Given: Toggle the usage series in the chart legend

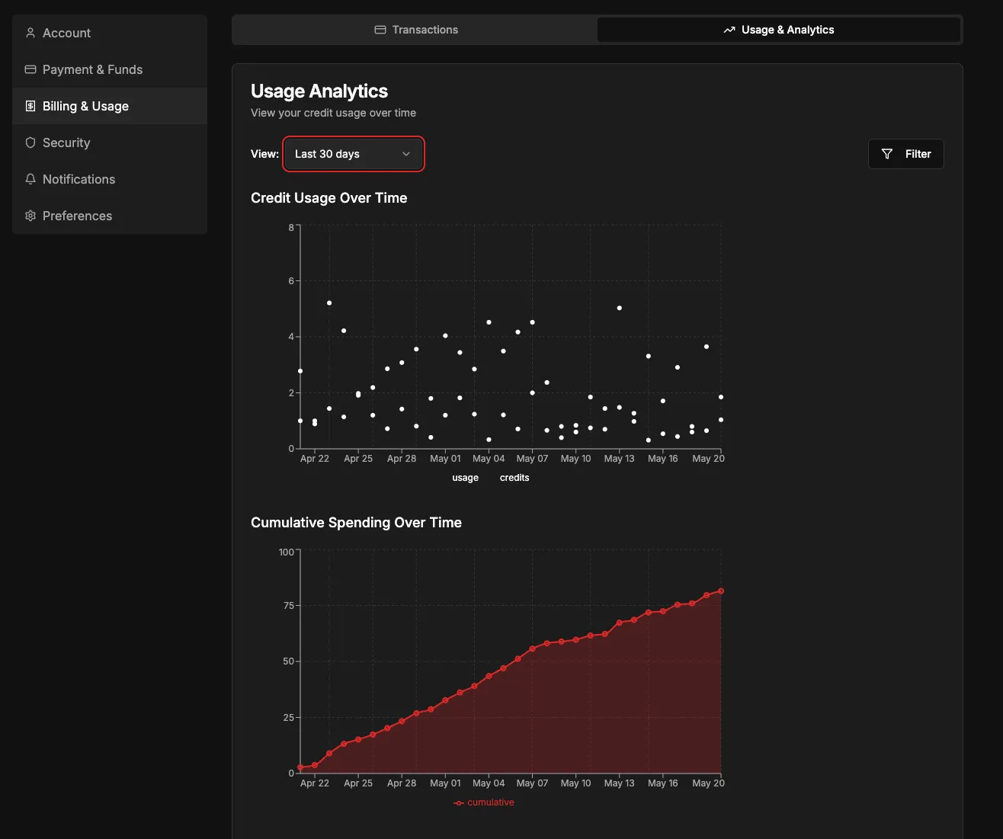Looking at the screenshot, I should pyautogui.click(x=465, y=478).
